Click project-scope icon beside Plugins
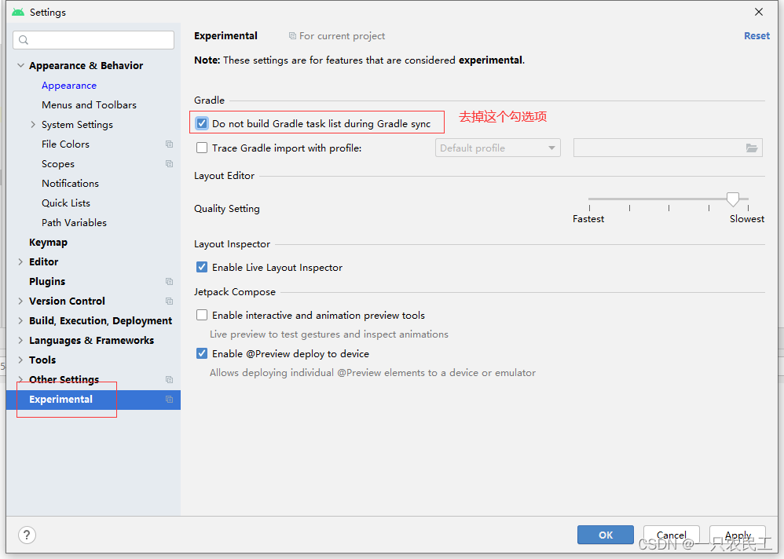This screenshot has width=784, height=559. [x=169, y=282]
